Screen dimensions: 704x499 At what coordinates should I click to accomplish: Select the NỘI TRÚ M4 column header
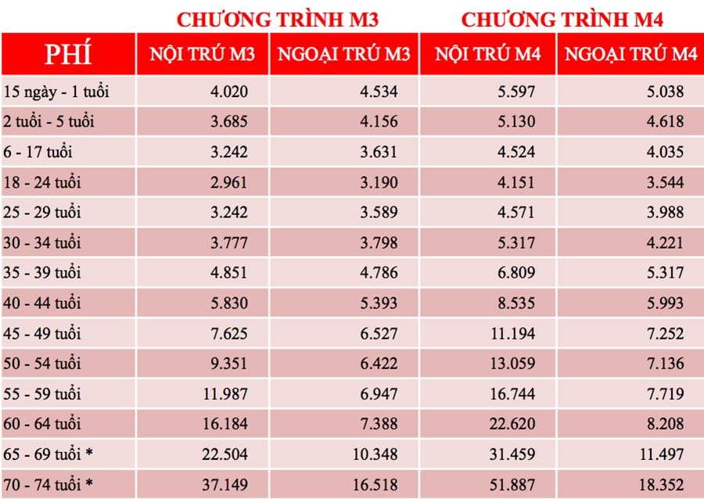487,54
